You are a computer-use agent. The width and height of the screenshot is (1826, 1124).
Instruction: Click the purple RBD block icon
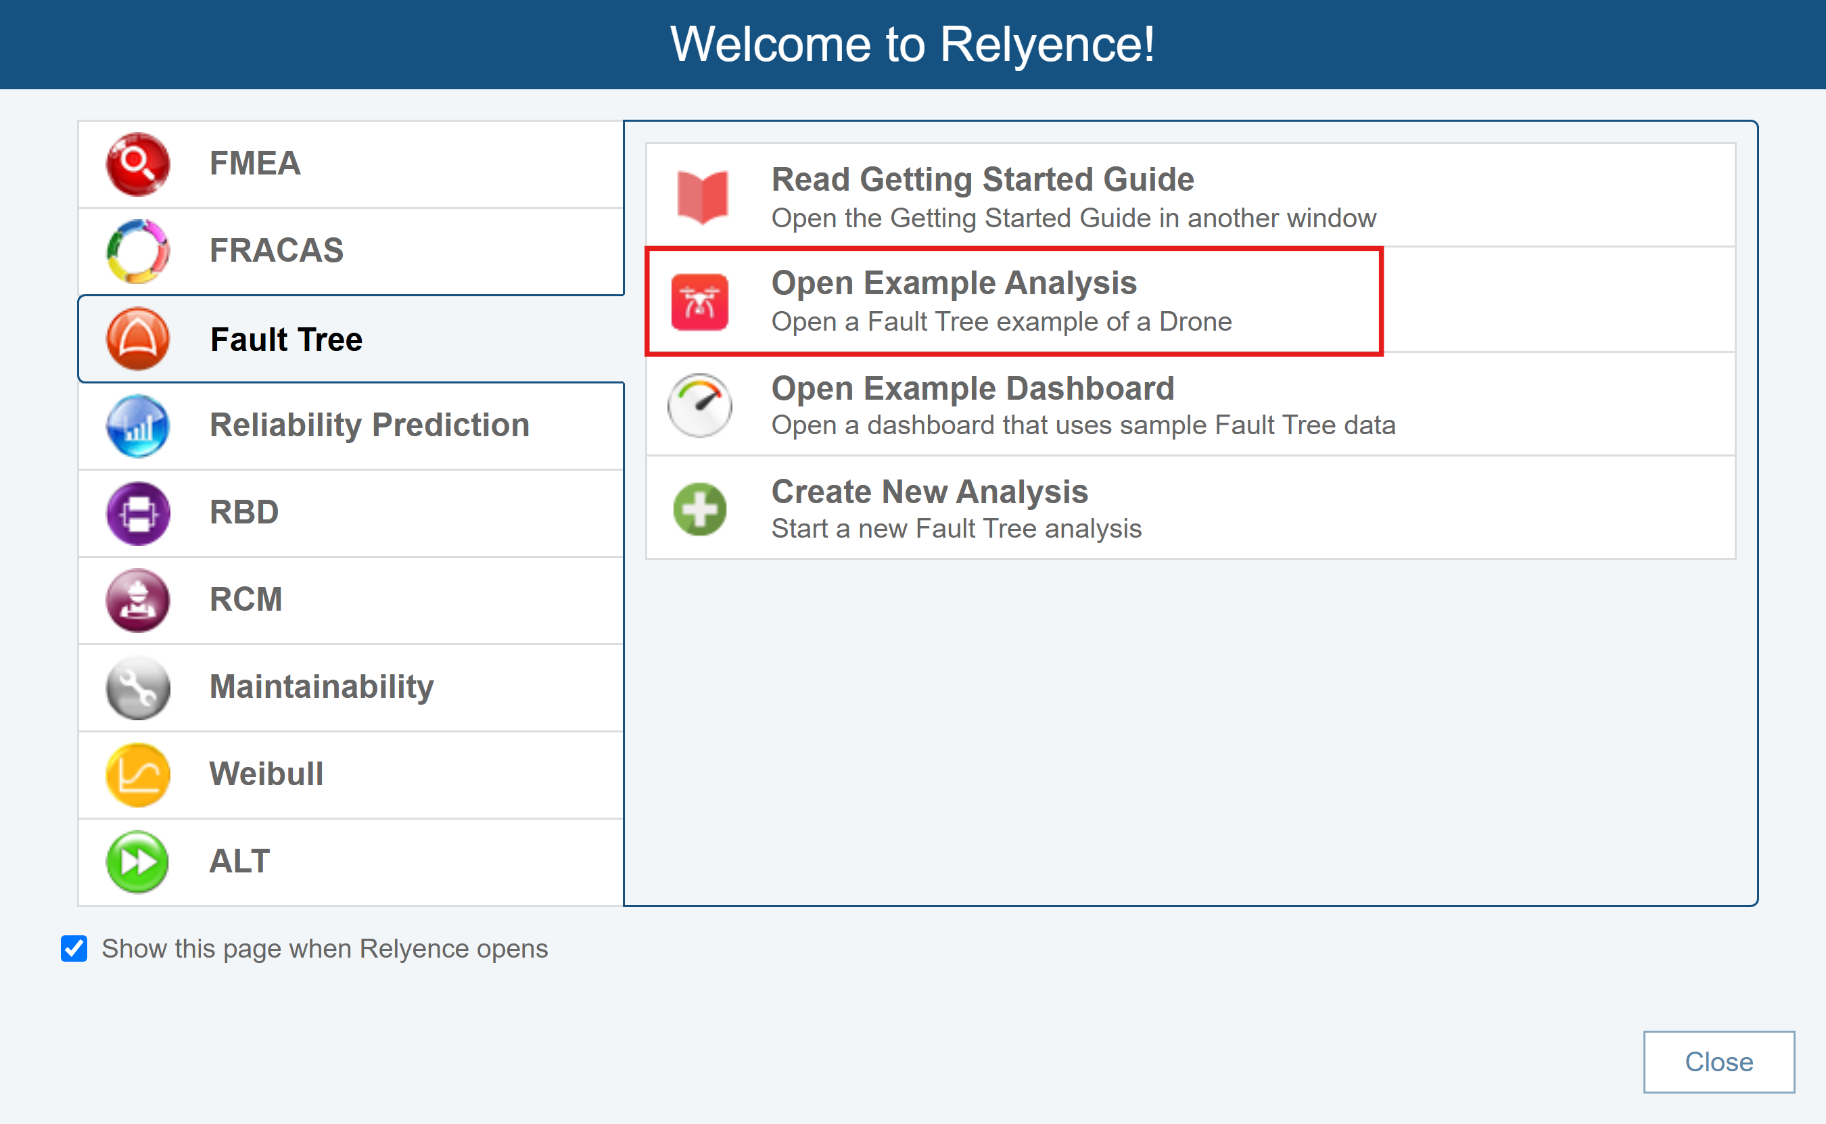pyautogui.click(x=137, y=513)
